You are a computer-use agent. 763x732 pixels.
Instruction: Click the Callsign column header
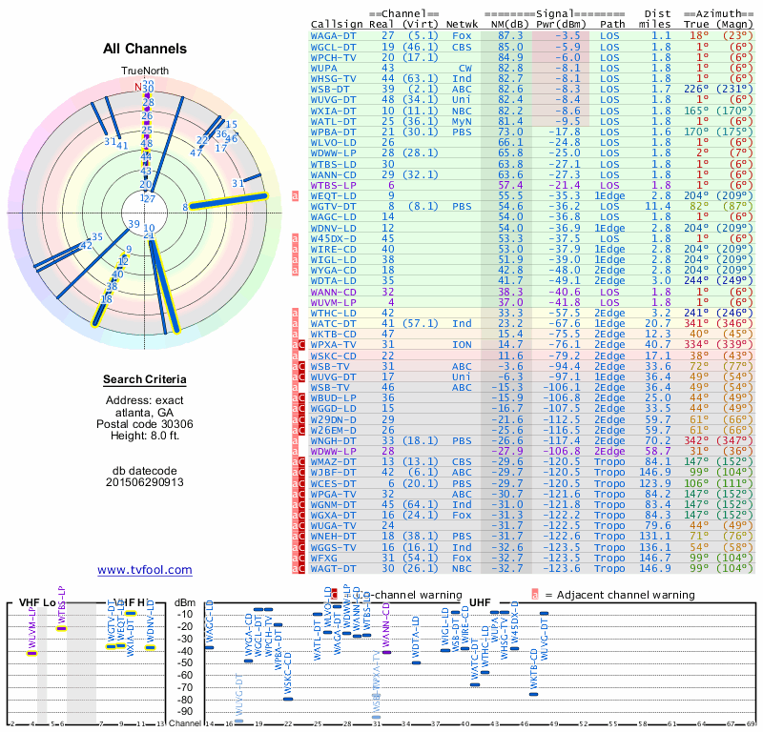click(x=337, y=25)
